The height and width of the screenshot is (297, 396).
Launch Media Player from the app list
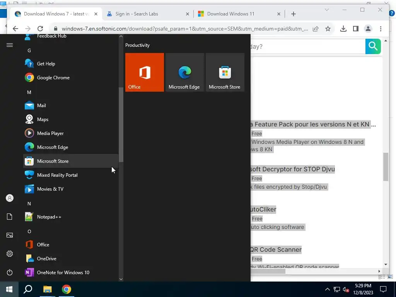pos(71,133)
